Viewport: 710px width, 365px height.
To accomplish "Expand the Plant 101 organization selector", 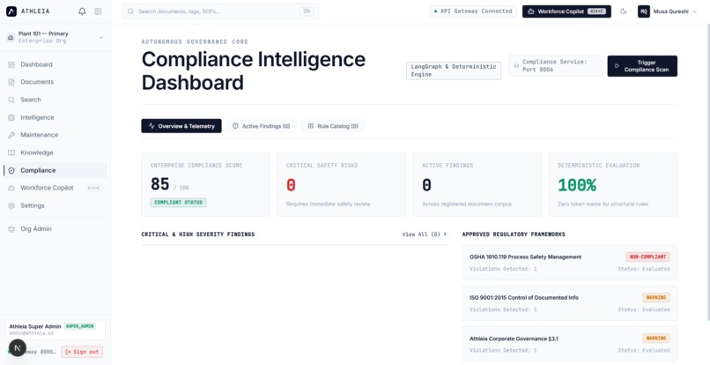I will 55,37.
